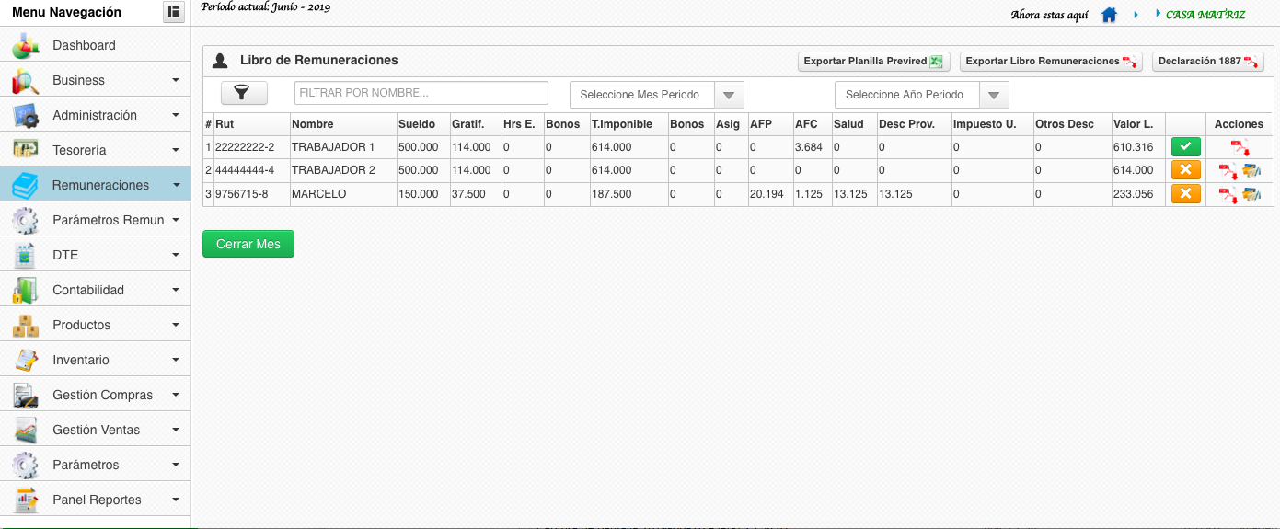1280x529 pixels.
Task: Click the payment cards icon for MARCELO
Action: point(1251,194)
